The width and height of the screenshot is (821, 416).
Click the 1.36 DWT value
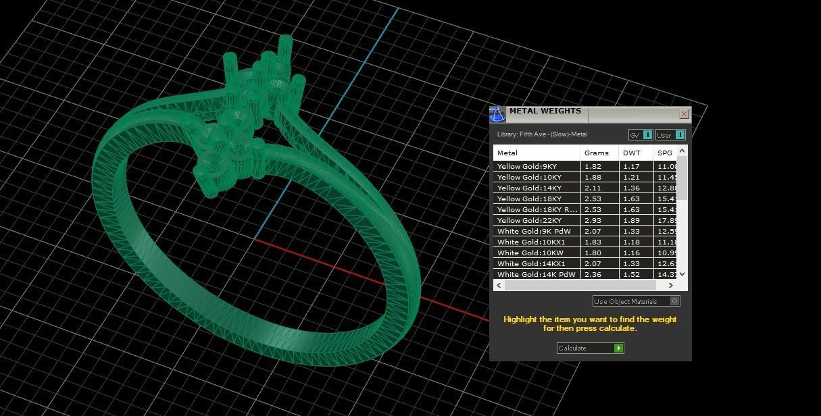click(x=631, y=188)
